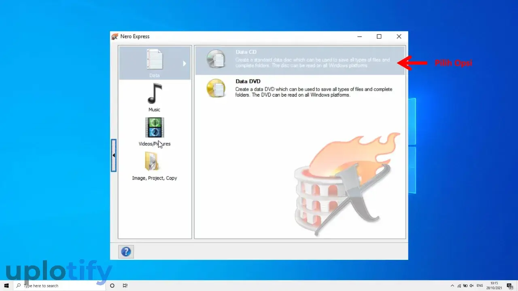
Task: Open notification center with 21 badge
Action: coord(510,286)
